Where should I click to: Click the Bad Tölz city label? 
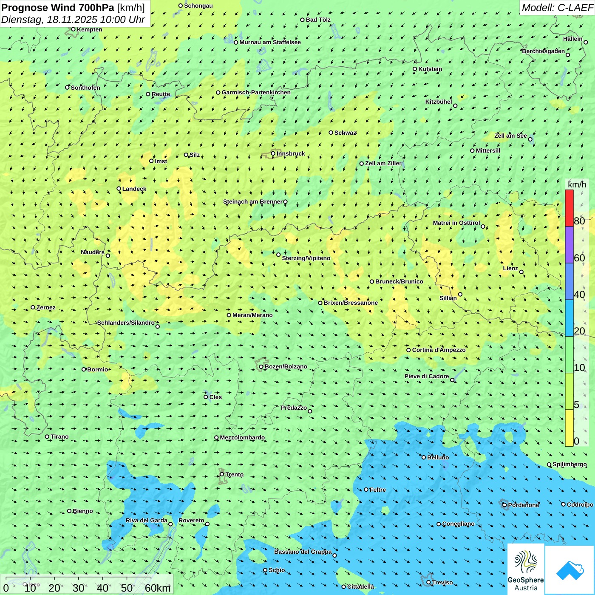click(x=318, y=20)
